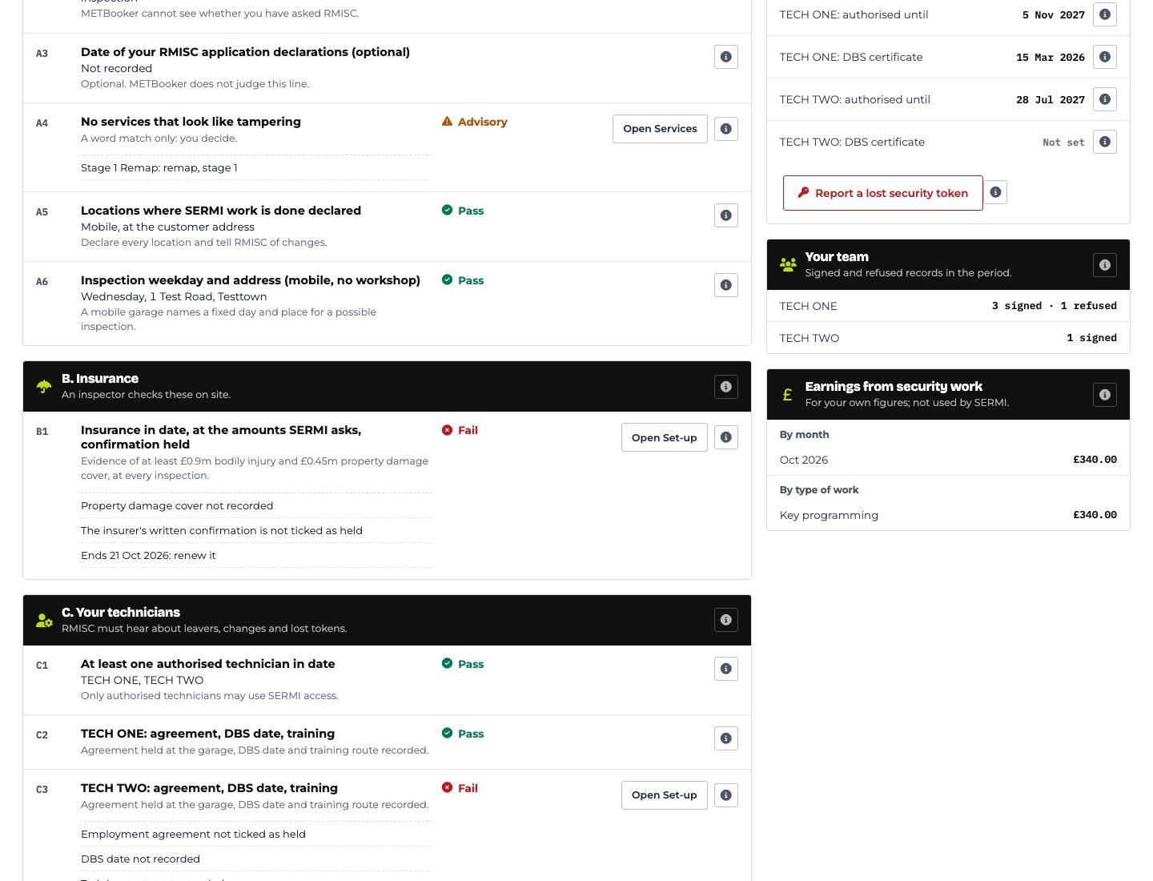Click info icon in C. Your technicians header

[x=726, y=620]
